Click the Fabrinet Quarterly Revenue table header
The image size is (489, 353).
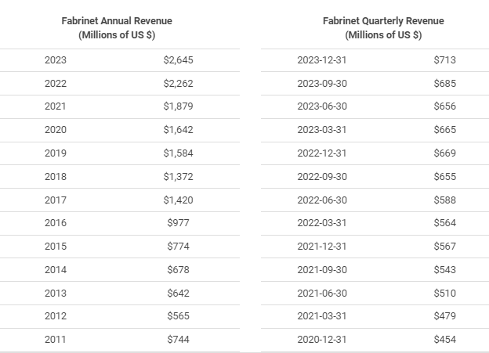[x=383, y=27]
